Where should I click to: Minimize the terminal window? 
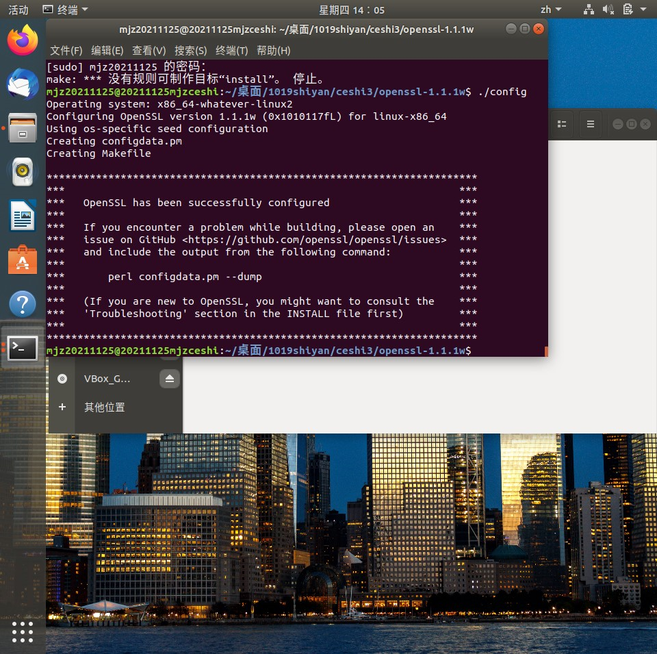511,29
